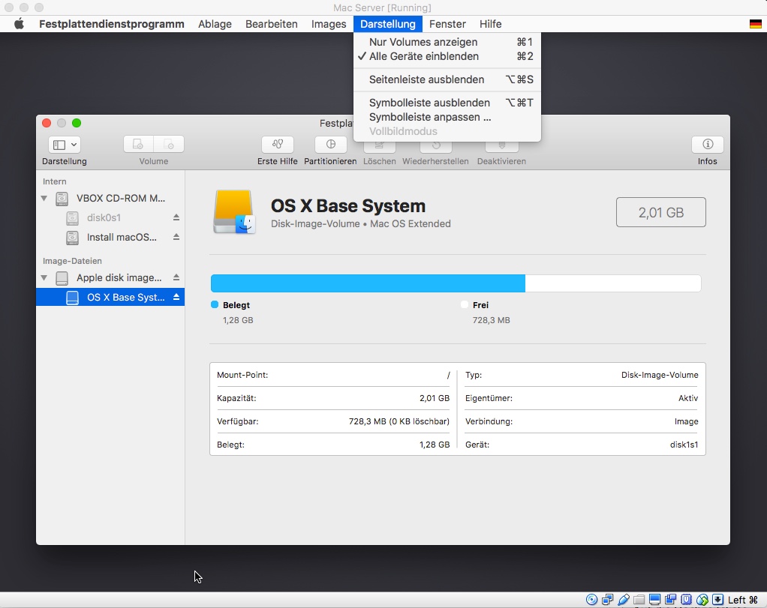Open the Apple menu
767x608 pixels.
coord(19,24)
